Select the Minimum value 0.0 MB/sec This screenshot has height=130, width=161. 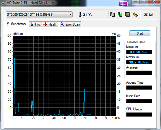(139, 52)
